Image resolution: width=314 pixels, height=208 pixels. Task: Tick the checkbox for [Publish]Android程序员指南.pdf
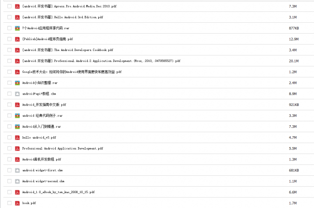[9, 39]
